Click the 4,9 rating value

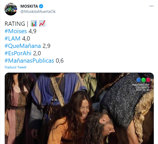[32, 31]
